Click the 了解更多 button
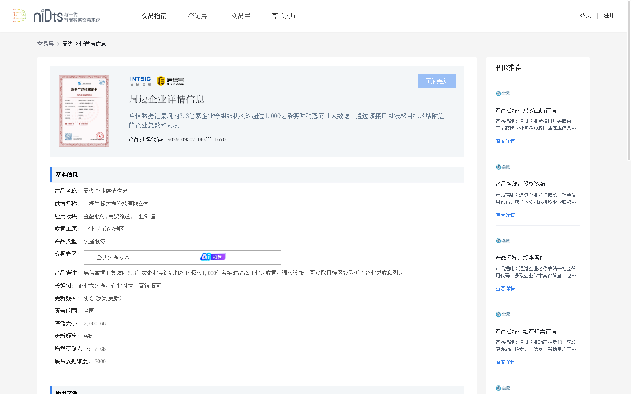Viewport: 631px width, 394px height. tap(437, 81)
